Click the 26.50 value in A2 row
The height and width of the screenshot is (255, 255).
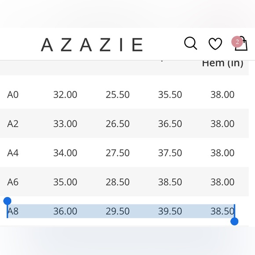pyautogui.click(x=117, y=124)
